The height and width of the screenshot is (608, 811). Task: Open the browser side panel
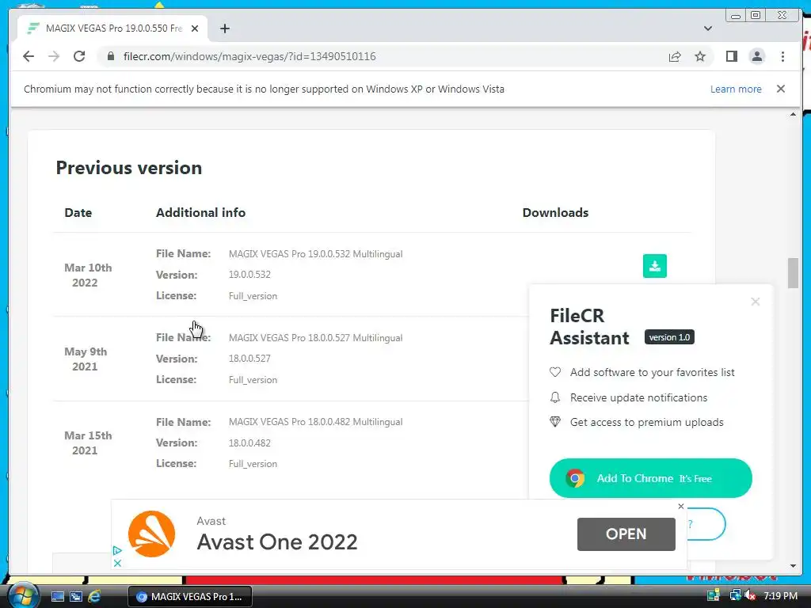pos(731,56)
